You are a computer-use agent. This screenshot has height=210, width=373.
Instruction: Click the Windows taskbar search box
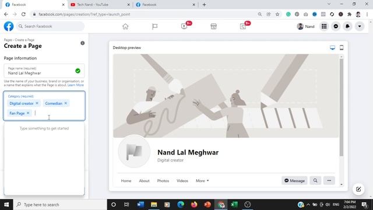pos(60,205)
